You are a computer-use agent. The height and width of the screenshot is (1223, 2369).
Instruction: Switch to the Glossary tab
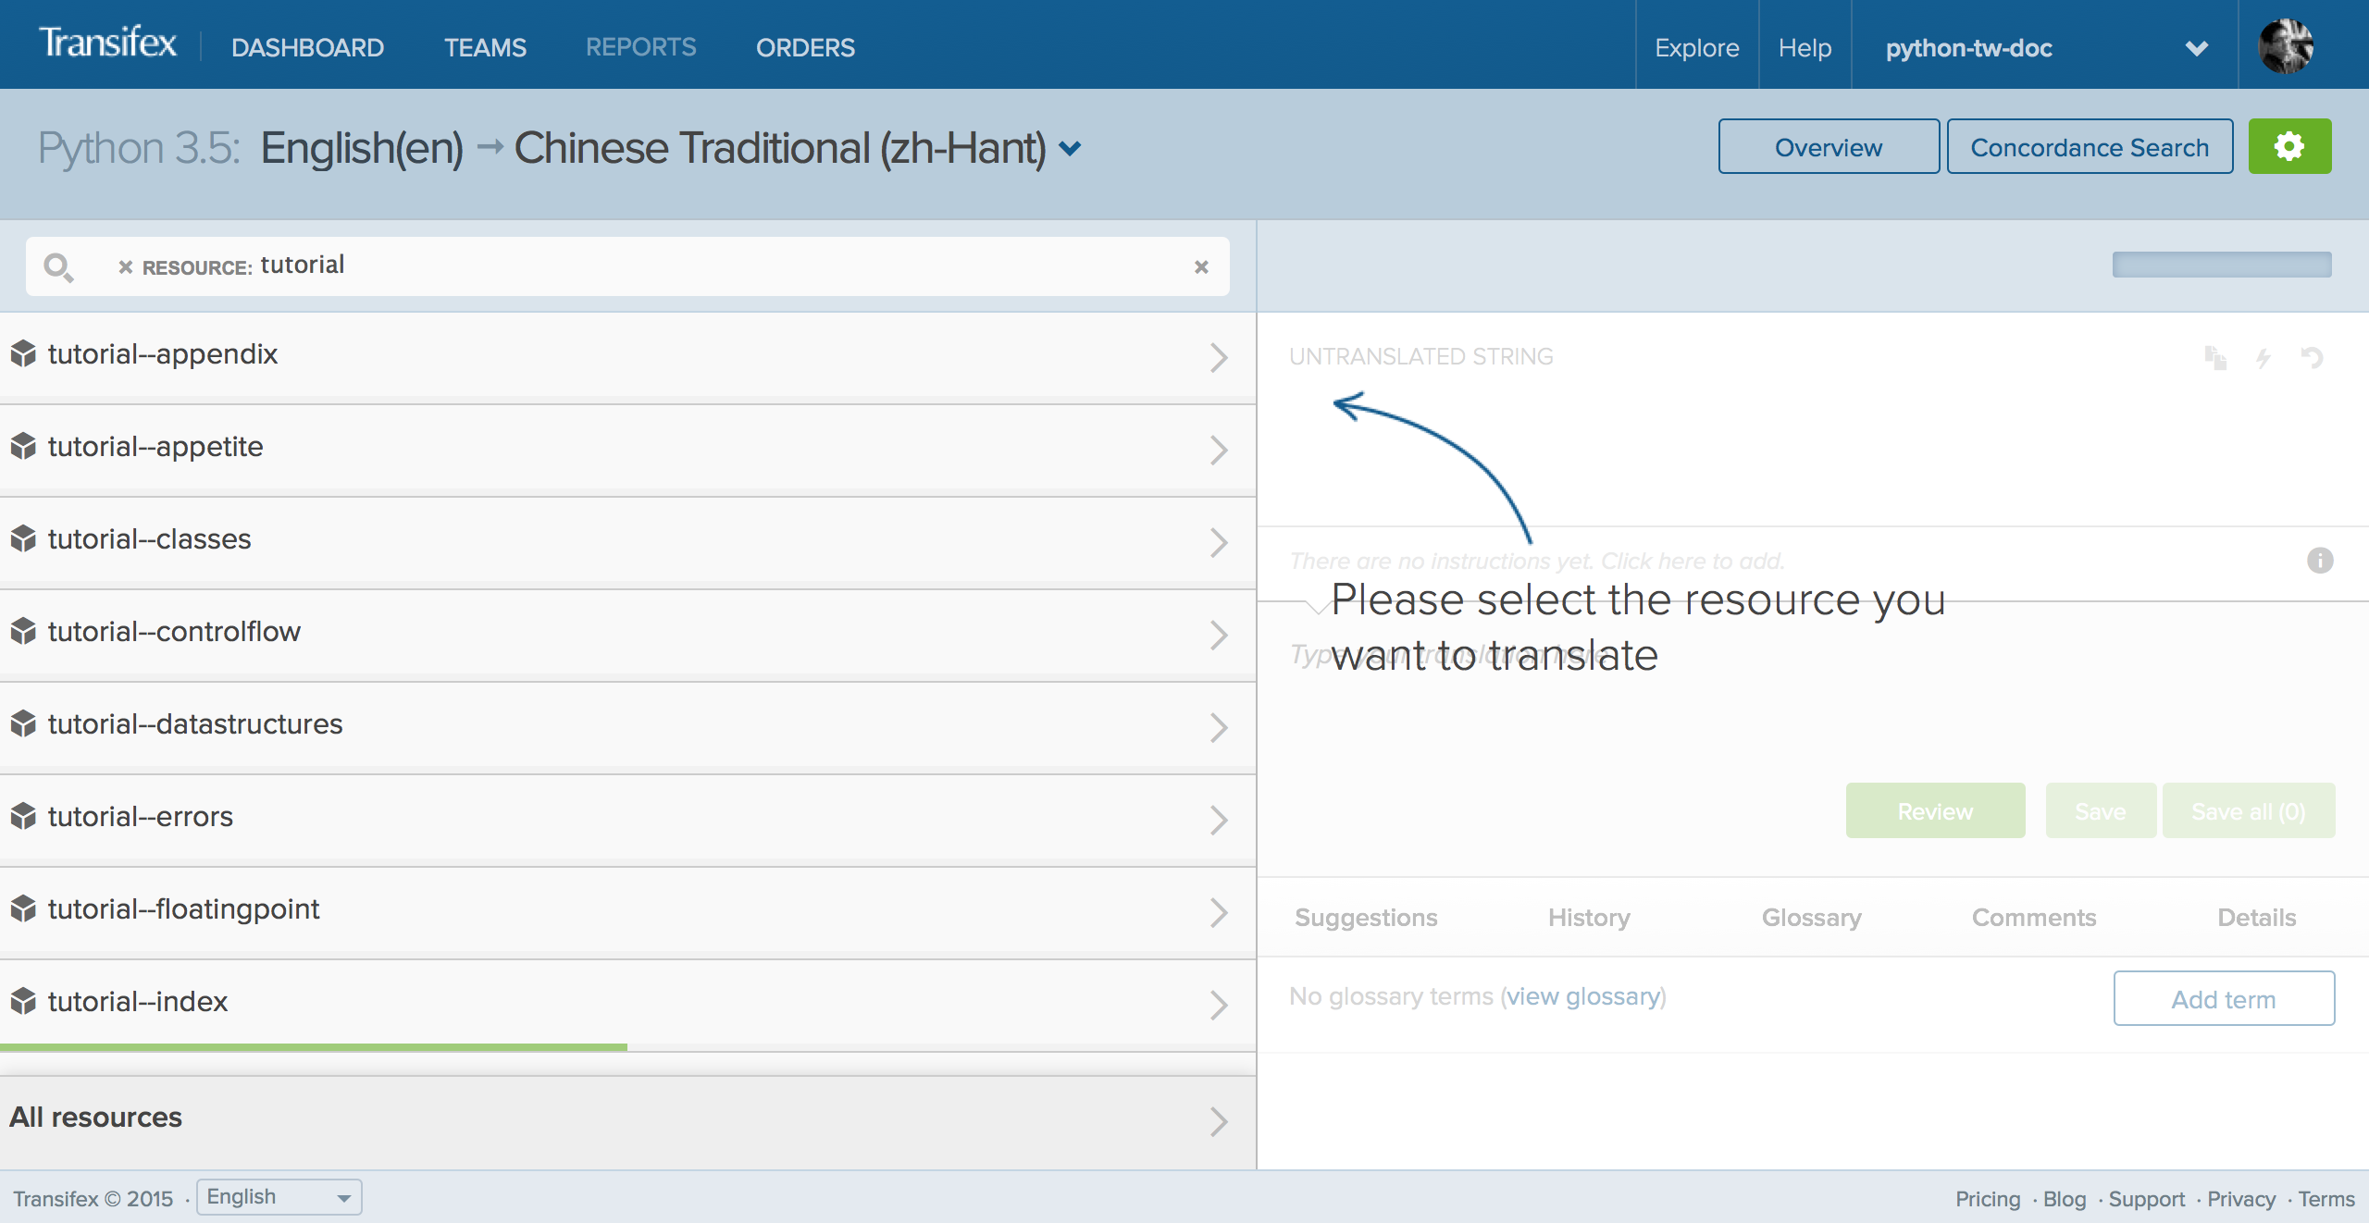[1811, 918]
